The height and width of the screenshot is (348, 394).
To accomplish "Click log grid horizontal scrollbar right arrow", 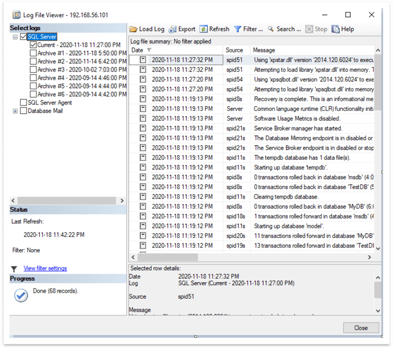I will click(370, 257).
